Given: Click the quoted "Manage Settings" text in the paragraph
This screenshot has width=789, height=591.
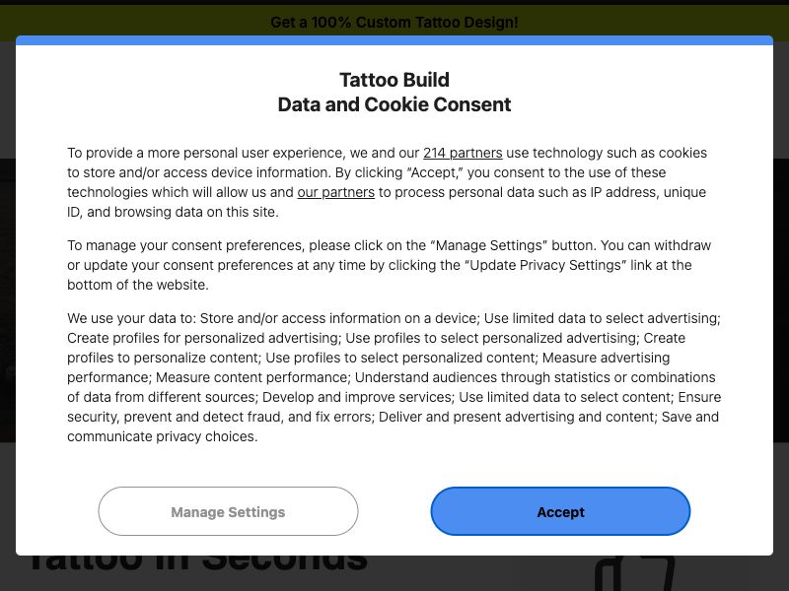Looking at the screenshot, I should tap(488, 245).
